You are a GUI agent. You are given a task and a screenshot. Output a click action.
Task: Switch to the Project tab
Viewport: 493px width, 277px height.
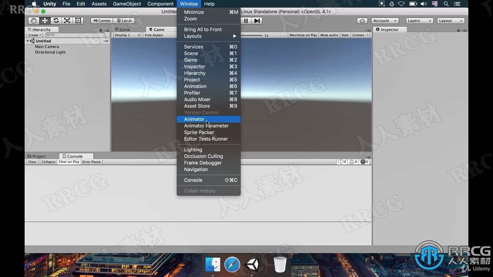[37, 156]
